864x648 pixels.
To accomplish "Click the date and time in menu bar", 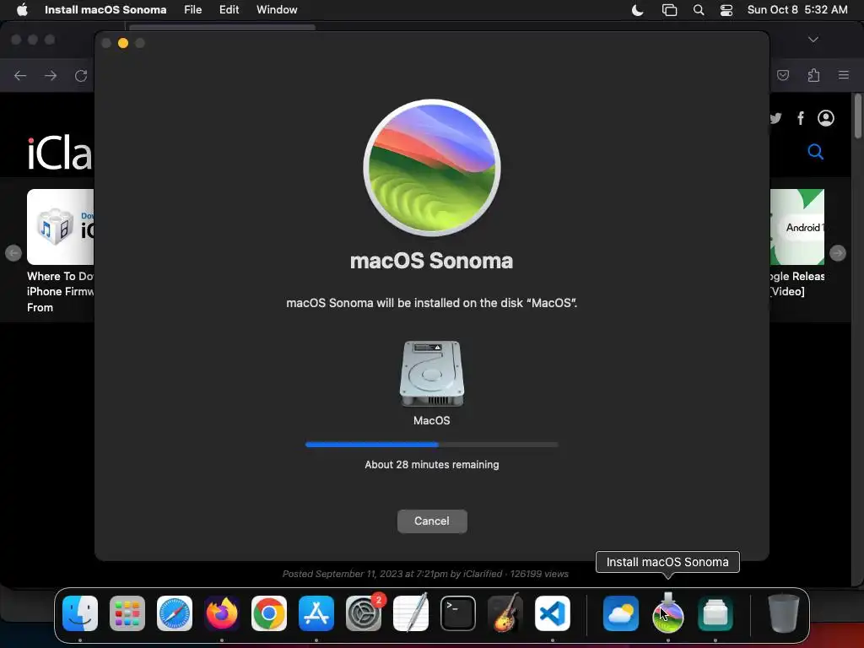I will click(797, 9).
